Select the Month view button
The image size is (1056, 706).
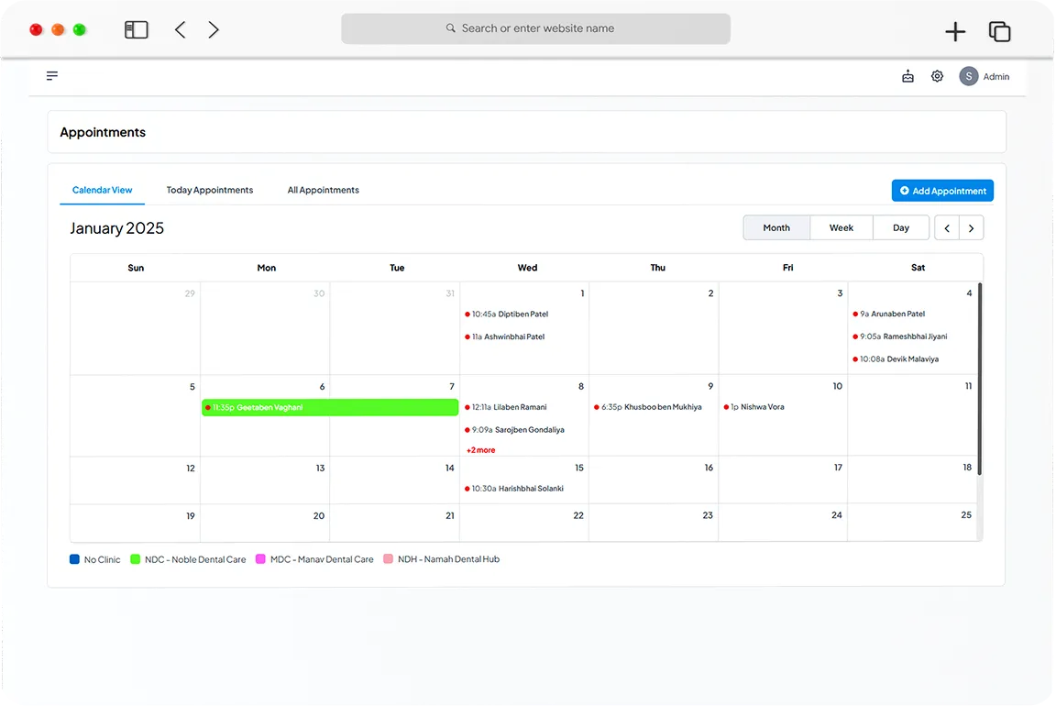tap(776, 227)
